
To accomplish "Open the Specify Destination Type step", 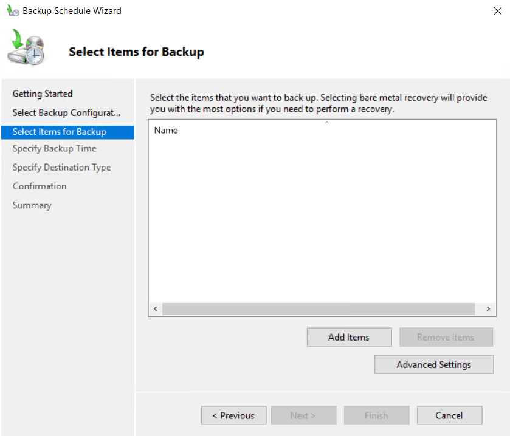I will pyautogui.click(x=61, y=167).
